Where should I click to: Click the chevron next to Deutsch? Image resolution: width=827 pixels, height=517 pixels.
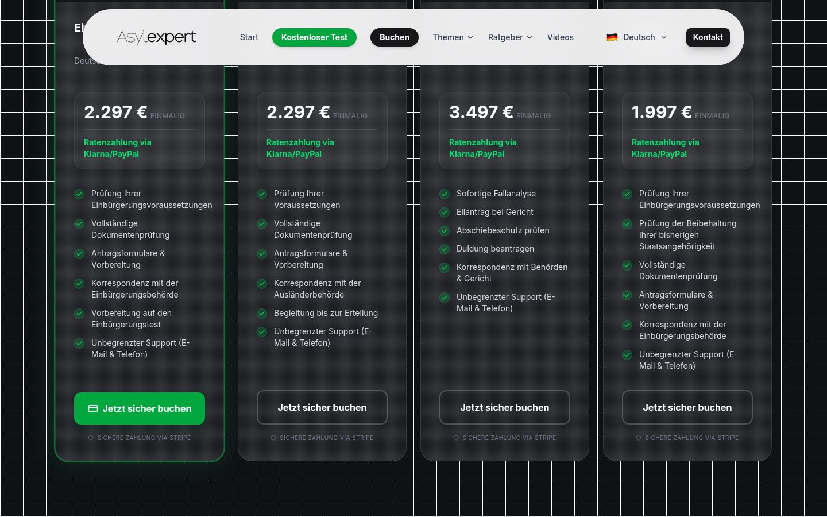pos(664,37)
